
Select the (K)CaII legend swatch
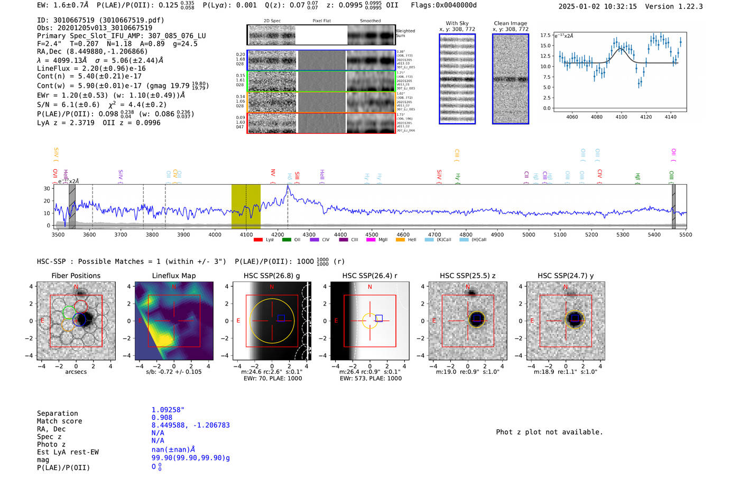tap(429, 240)
